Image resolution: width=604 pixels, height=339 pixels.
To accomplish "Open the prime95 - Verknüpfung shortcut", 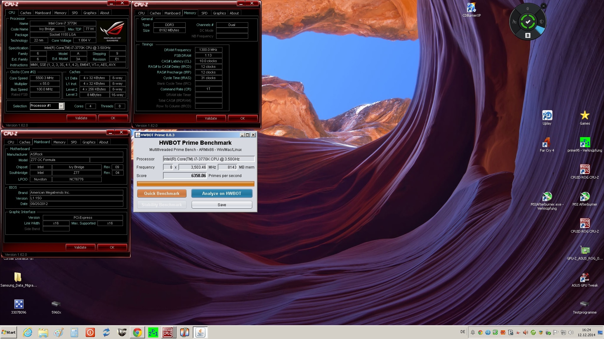I will 584,145.
